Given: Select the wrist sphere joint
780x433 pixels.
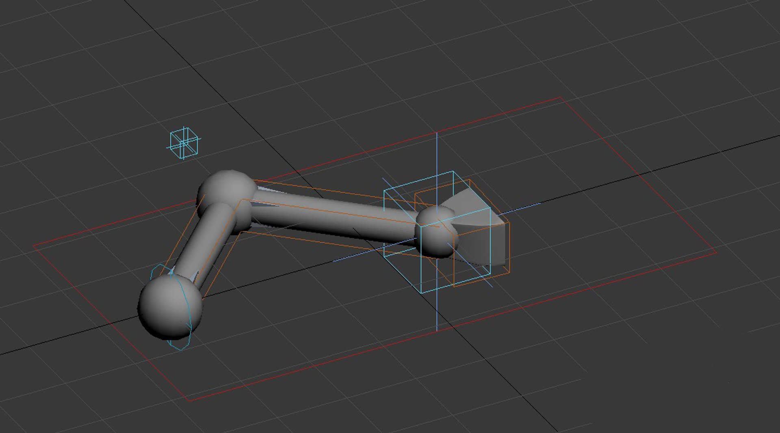Looking at the screenshot, I should coord(436,232).
